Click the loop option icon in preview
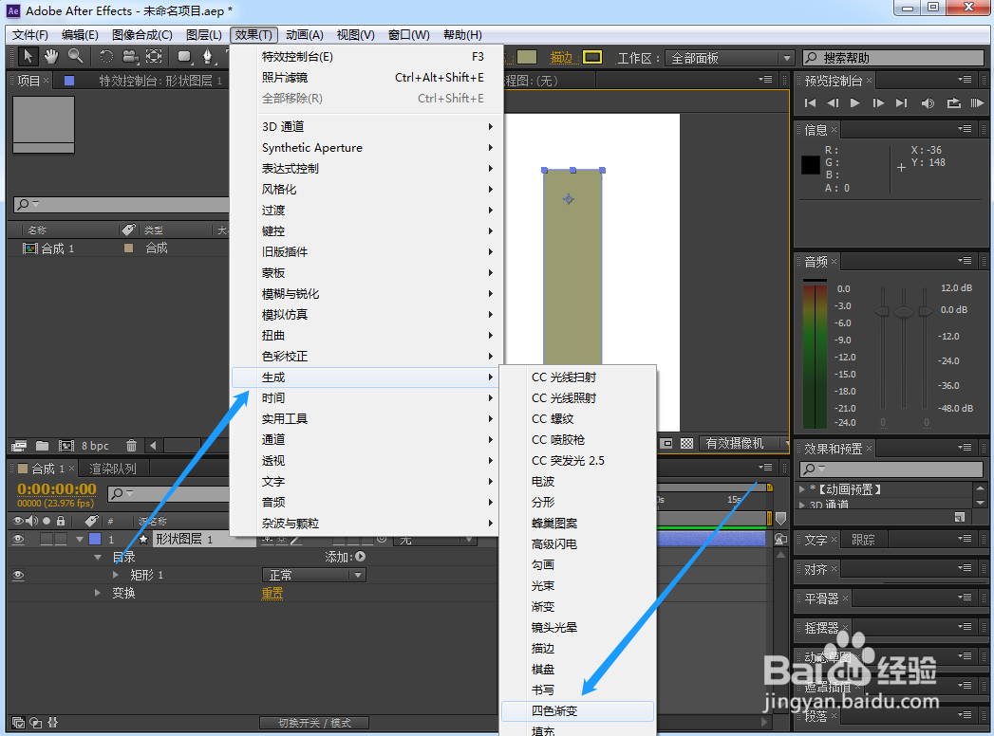The image size is (994, 736). tap(953, 103)
